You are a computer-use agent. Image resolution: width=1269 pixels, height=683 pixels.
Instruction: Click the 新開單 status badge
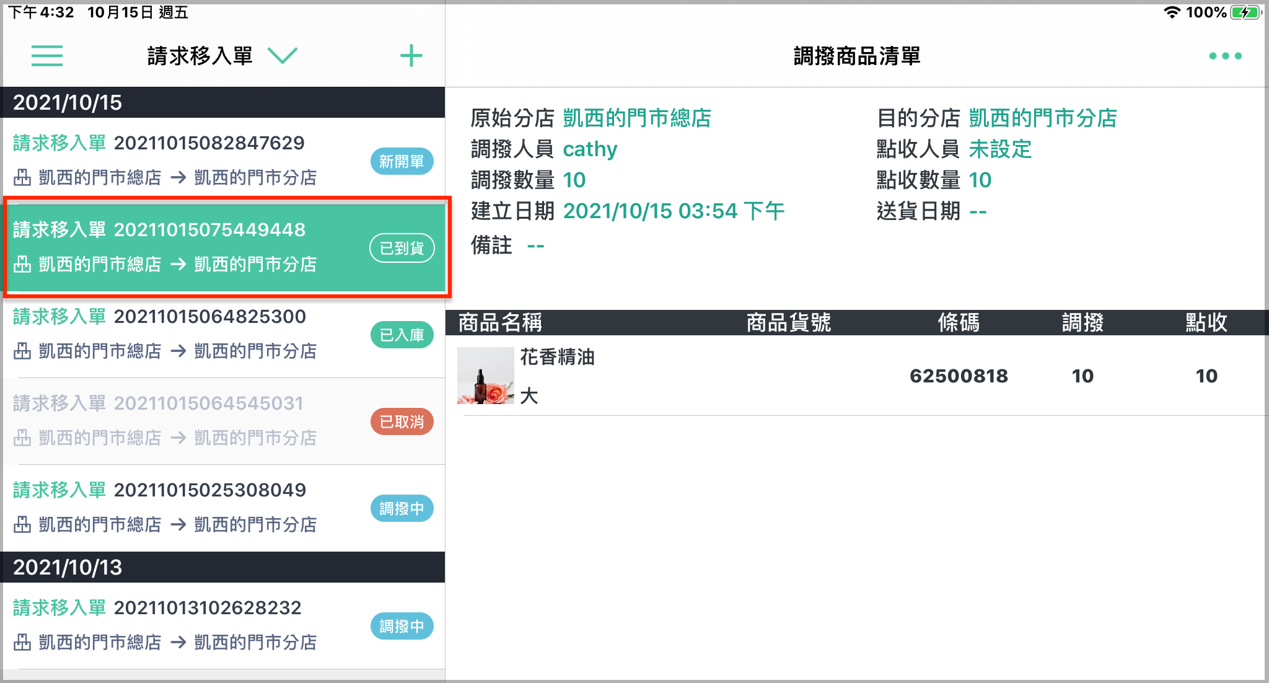click(x=402, y=161)
